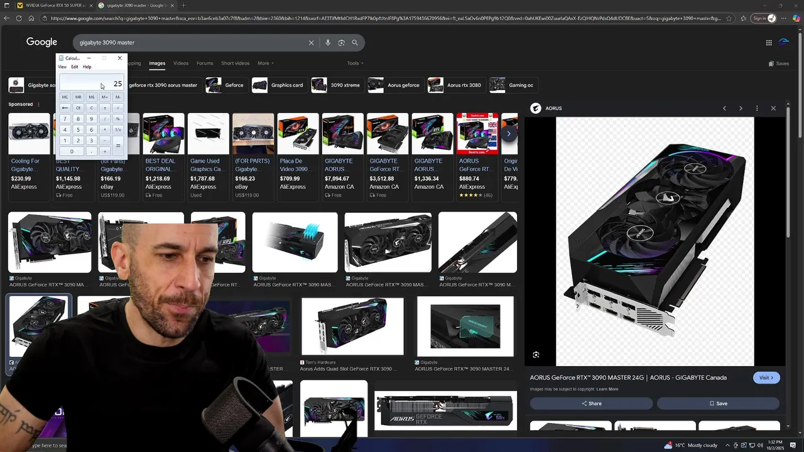Open the 16°C Mostly cloudy weather widget

tap(692, 445)
